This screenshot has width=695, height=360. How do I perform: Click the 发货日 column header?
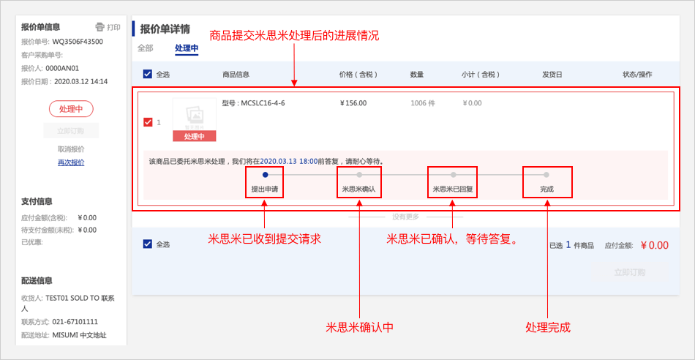point(552,74)
